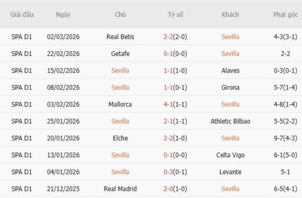This screenshot has width=302, height=198.
Task: Open the 4-1(1-1) Mallorca match score
Action: click(x=175, y=104)
